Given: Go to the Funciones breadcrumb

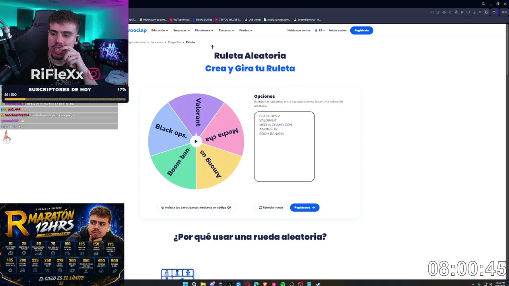Looking at the screenshot, I should click(157, 42).
